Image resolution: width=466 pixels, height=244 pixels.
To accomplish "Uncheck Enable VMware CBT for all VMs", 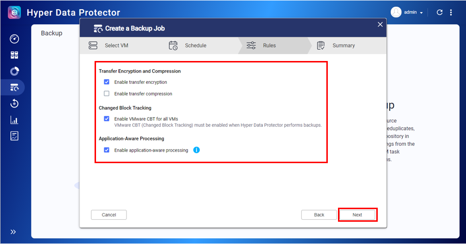I will (107, 119).
